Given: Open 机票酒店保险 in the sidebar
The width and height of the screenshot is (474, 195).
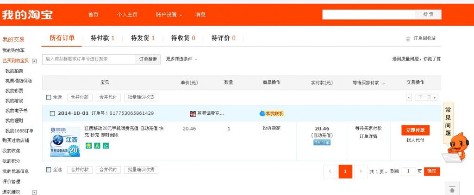Looking at the screenshot, I should 19,81.
